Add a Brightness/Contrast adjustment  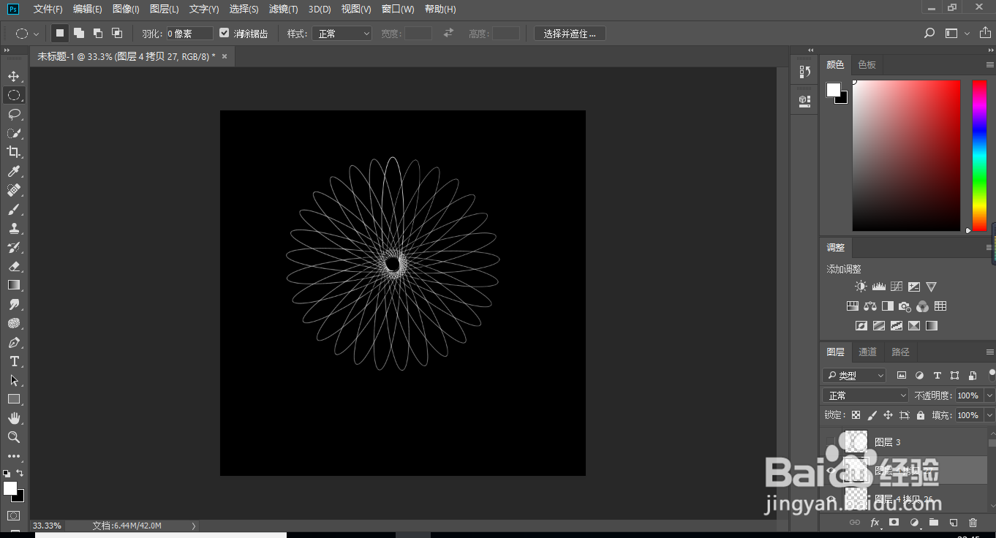tap(861, 287)
